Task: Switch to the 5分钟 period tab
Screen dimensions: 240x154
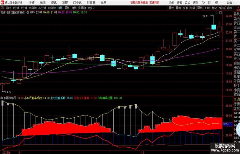Action: (x=24, y=8)
